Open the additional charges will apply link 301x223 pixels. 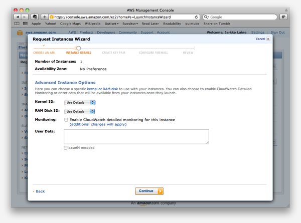click(x=98, y=124)
